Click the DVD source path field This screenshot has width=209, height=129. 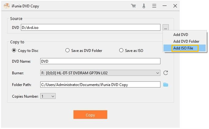pos(90,28)
